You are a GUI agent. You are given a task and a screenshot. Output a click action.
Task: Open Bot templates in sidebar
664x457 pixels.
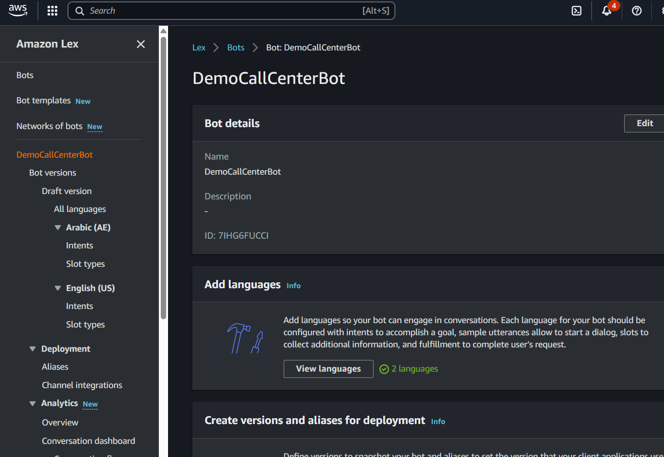pos(44,100)
